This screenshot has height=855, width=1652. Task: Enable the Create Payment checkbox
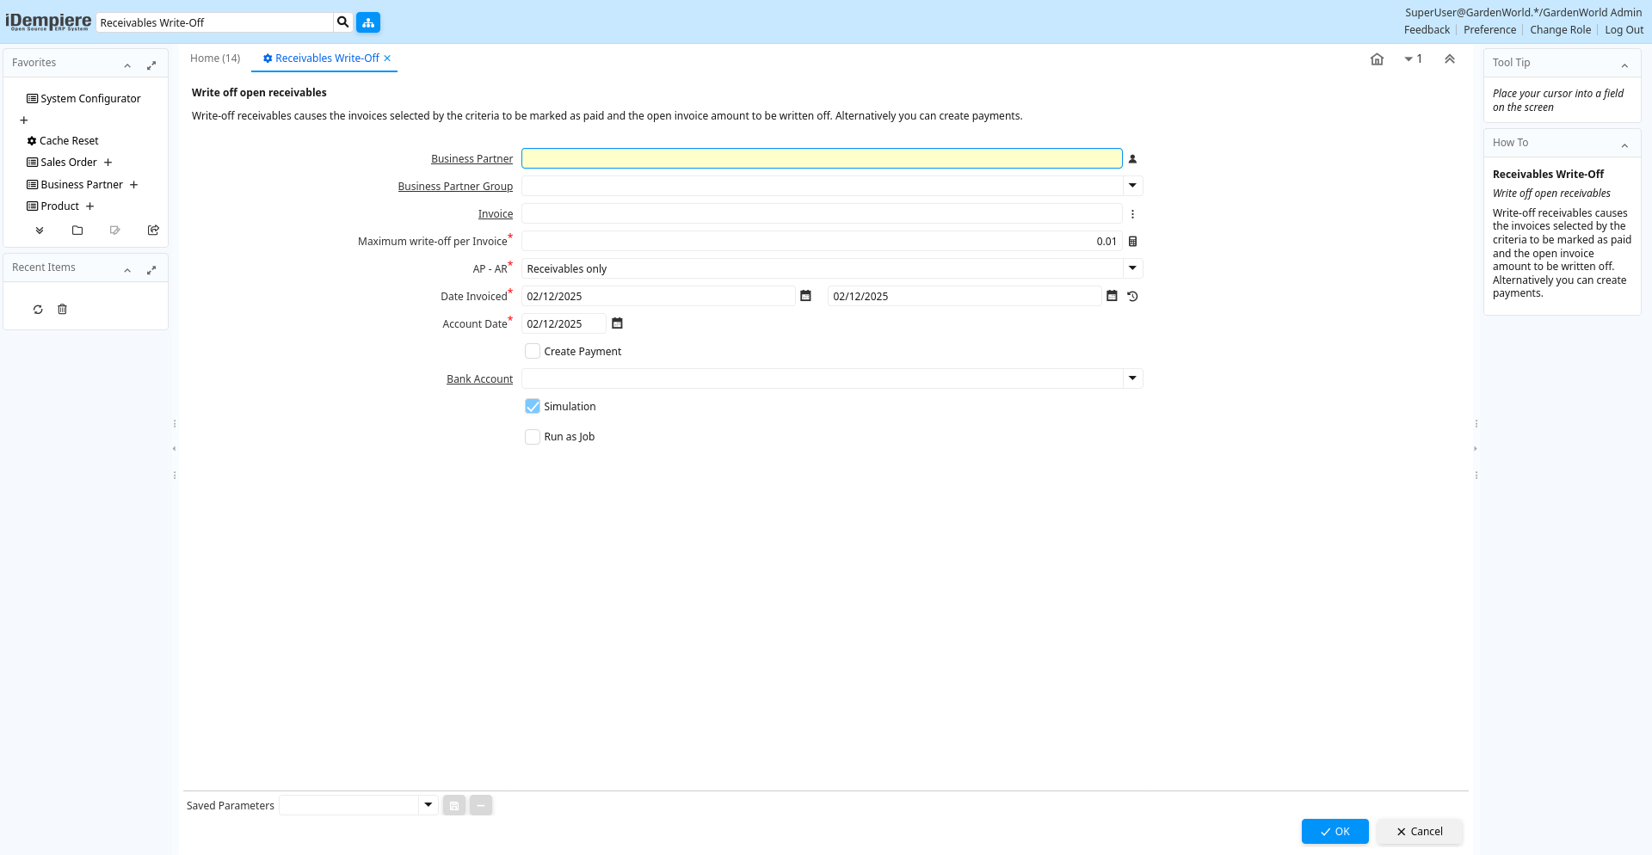[533, 352]
